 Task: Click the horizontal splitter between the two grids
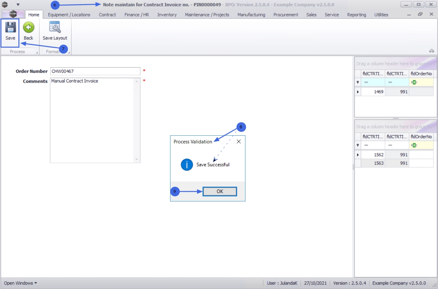coord(396,118)
